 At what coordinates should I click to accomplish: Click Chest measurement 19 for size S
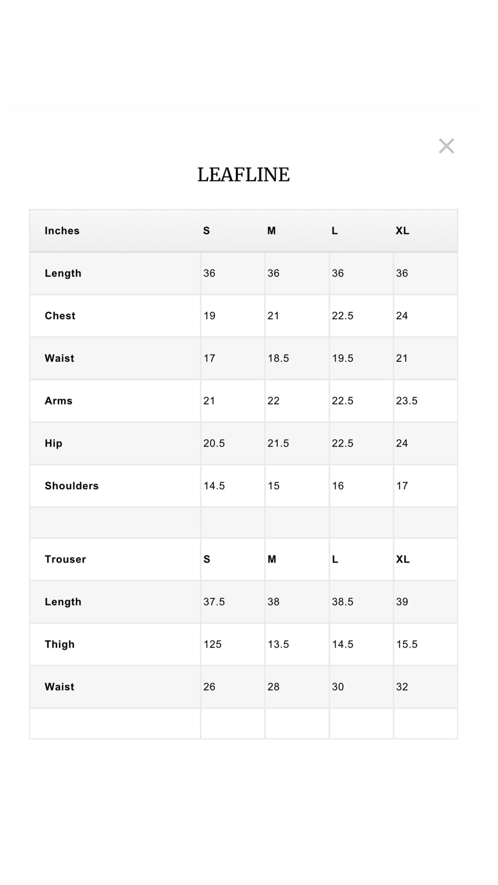pos(210,316)
